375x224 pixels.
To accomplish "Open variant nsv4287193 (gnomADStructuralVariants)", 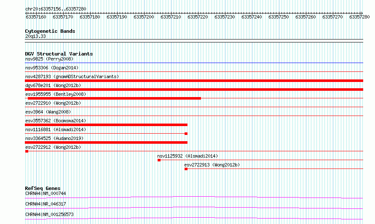I will coord(72,76).
